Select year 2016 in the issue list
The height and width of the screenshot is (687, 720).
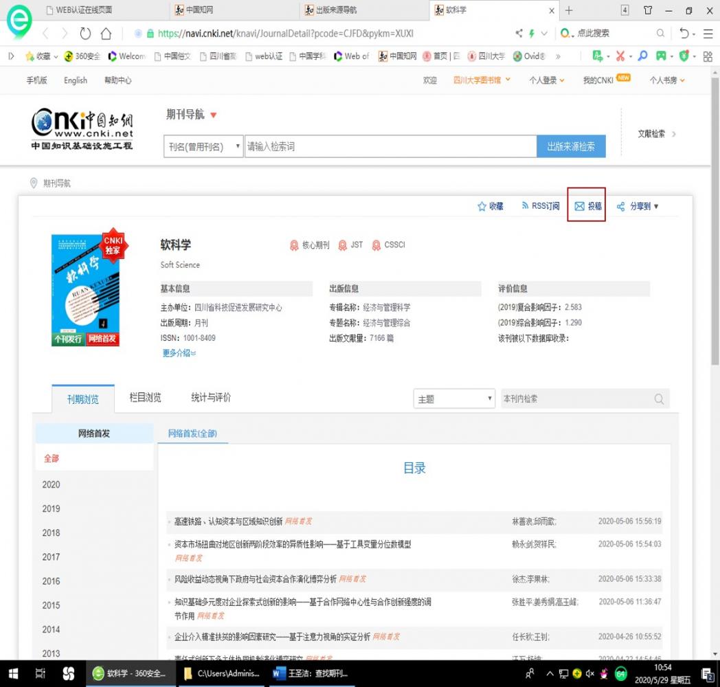point(51,581)
